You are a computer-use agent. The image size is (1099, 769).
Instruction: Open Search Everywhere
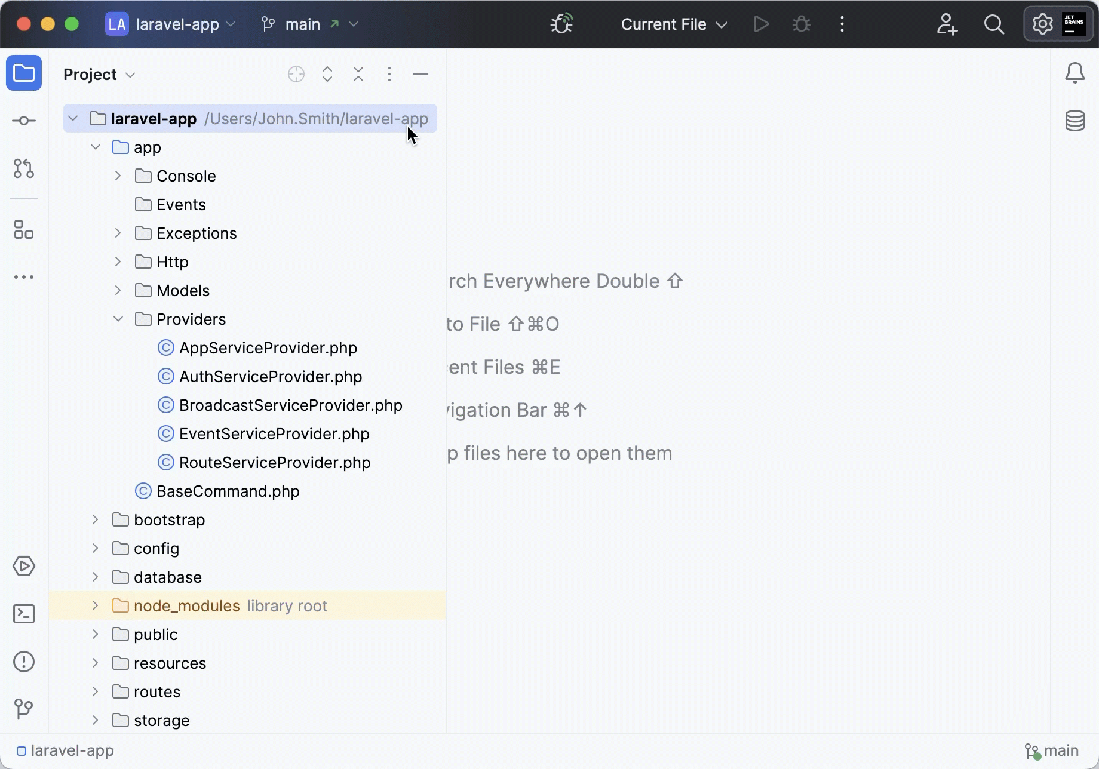coord(994,24)
